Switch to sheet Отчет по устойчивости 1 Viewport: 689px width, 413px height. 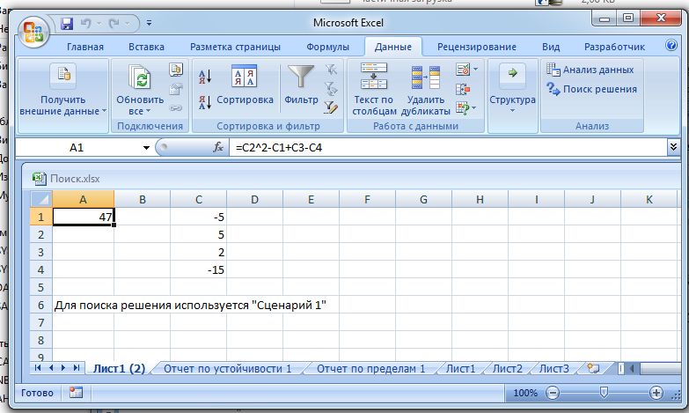[228, 369]
